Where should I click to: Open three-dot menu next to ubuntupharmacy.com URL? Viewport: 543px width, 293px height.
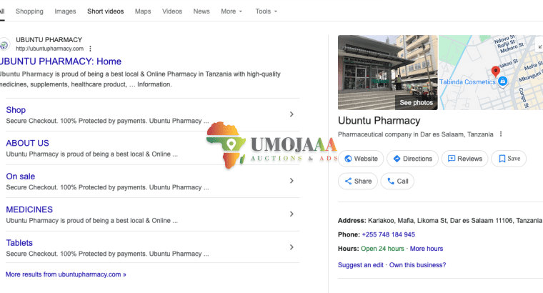91,49
